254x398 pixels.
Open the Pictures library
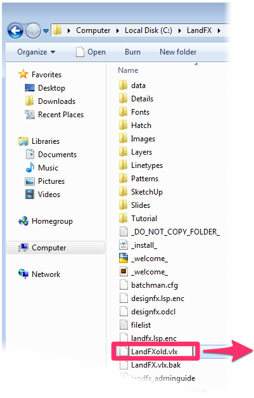tap(51, 181)
